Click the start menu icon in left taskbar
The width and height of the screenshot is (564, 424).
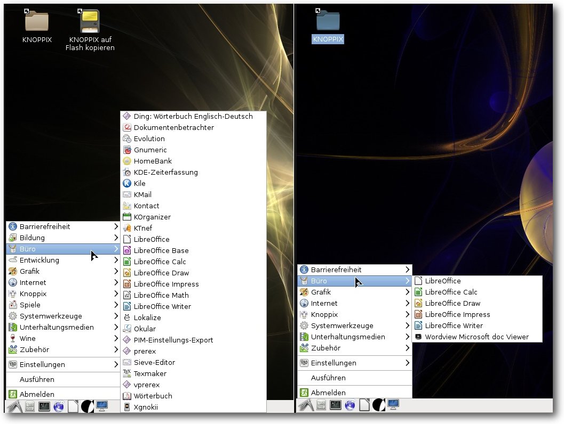[15, 406]
